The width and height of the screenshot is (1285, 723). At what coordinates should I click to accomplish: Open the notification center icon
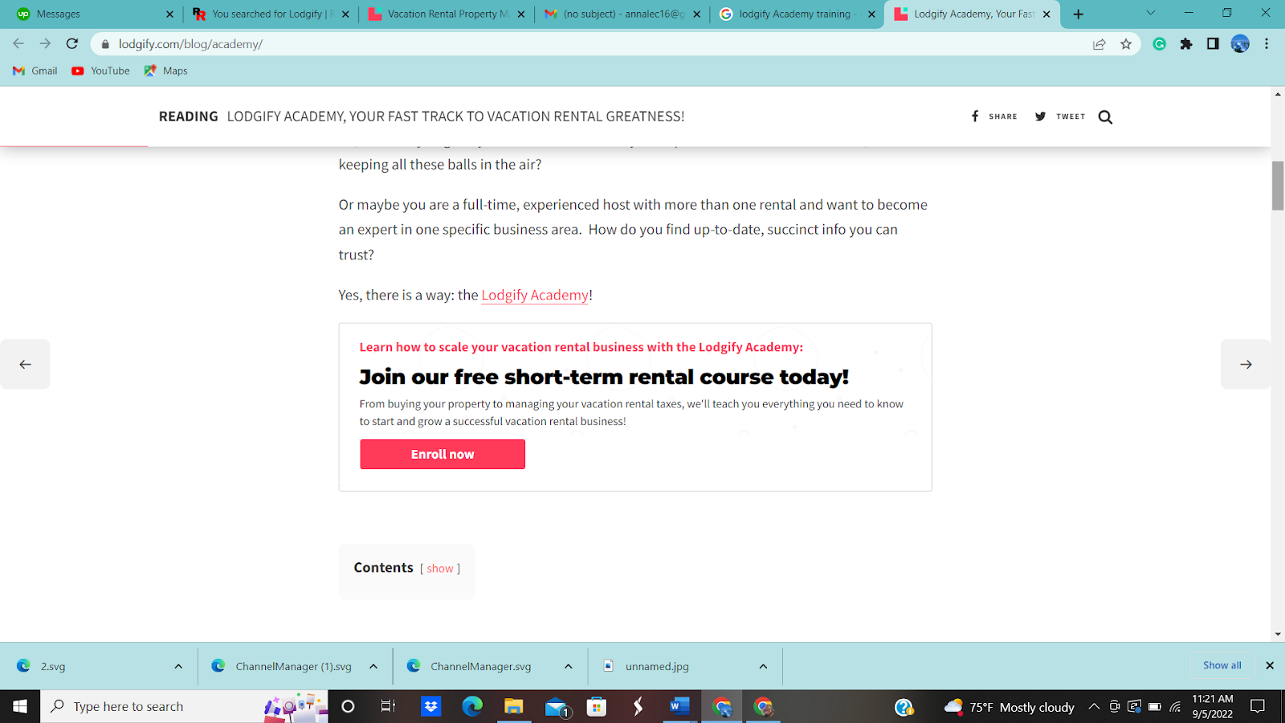point(1258,706)
